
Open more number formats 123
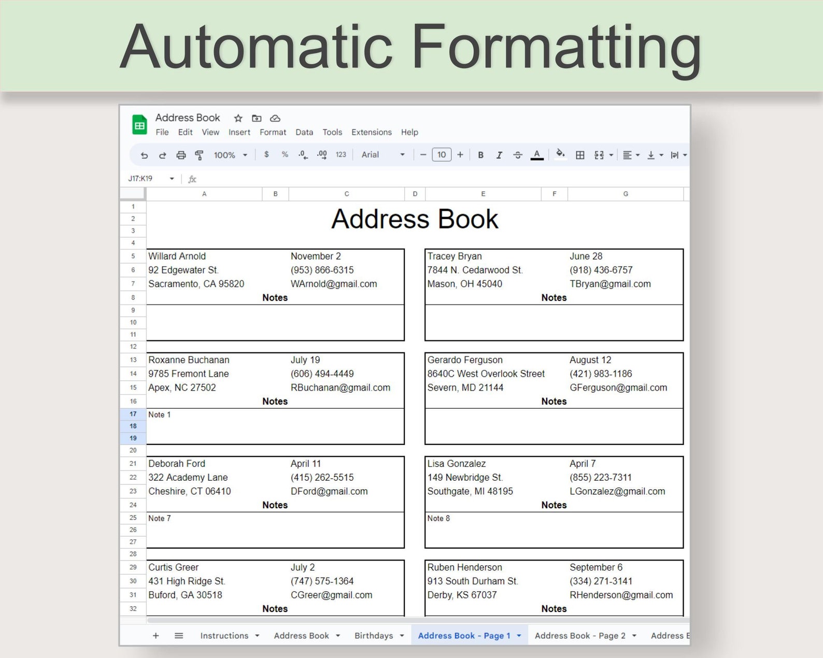341,154
